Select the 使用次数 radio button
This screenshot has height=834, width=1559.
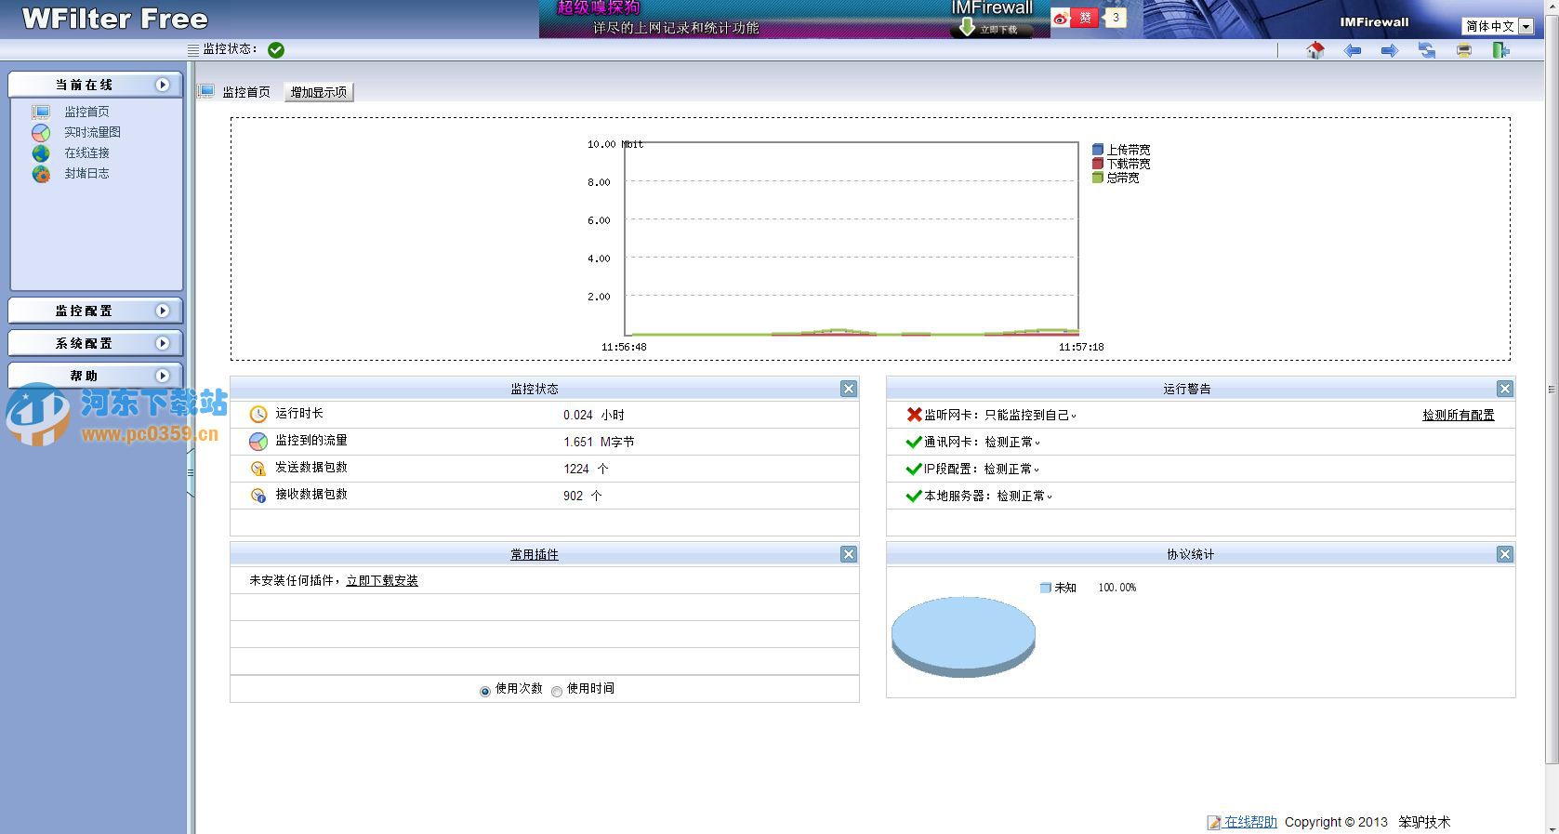(485, 691)
